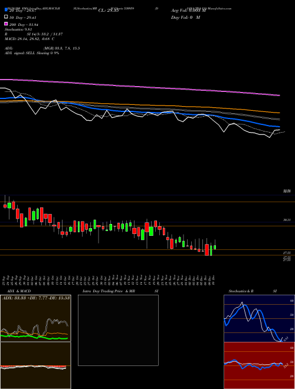Image resolution: width=295 pixels, height=389 pixels.
Task: Open the empty intraday trading price chart box
Action: [118, 330]
